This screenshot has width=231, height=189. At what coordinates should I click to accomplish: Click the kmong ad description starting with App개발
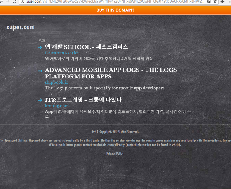tap(118, 114)
